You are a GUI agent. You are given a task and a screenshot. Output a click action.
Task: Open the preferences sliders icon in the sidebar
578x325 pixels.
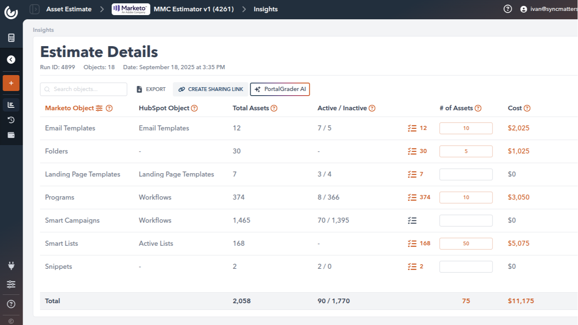pos(11,284)
